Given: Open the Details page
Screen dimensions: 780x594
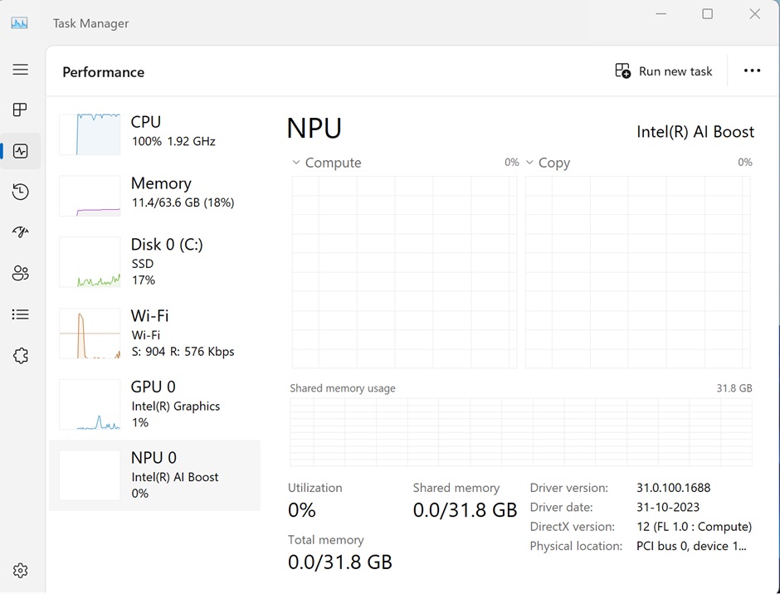Looking at the screenshot, I should (x=21, y=314).
